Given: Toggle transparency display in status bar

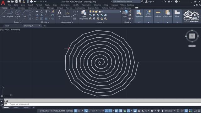Looking at the screenshot, I should [120, 111].
